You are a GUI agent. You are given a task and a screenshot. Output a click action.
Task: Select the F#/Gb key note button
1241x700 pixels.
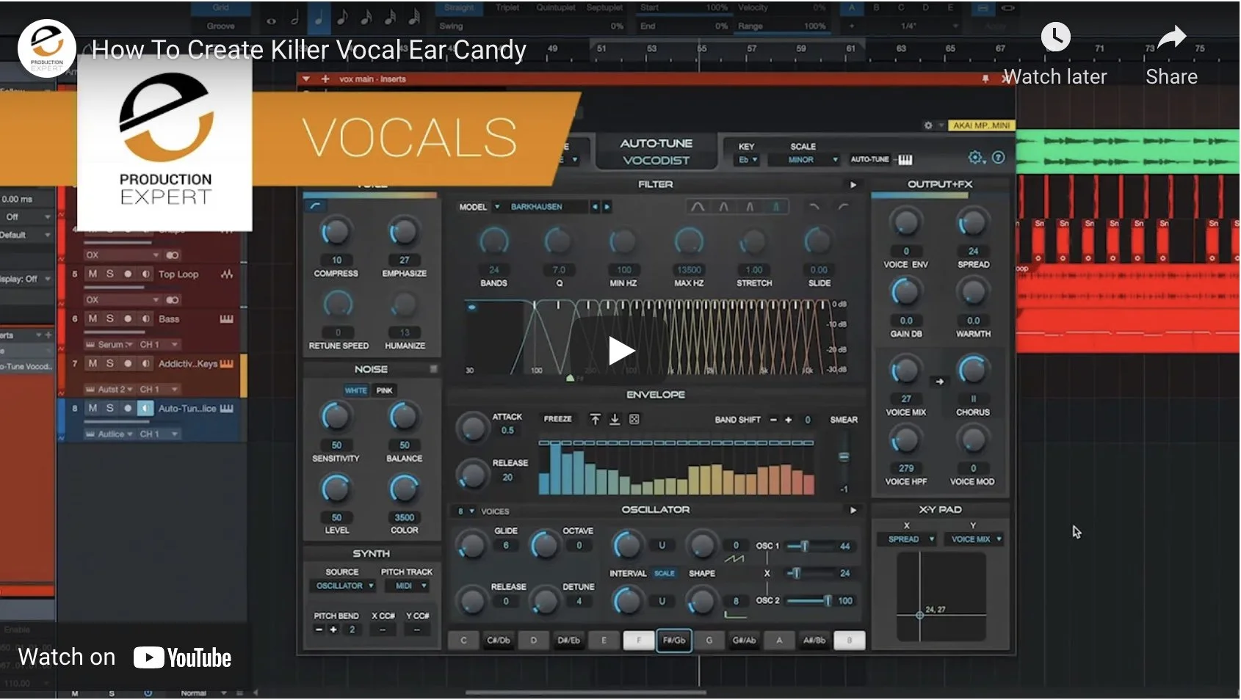click(674, 641)
